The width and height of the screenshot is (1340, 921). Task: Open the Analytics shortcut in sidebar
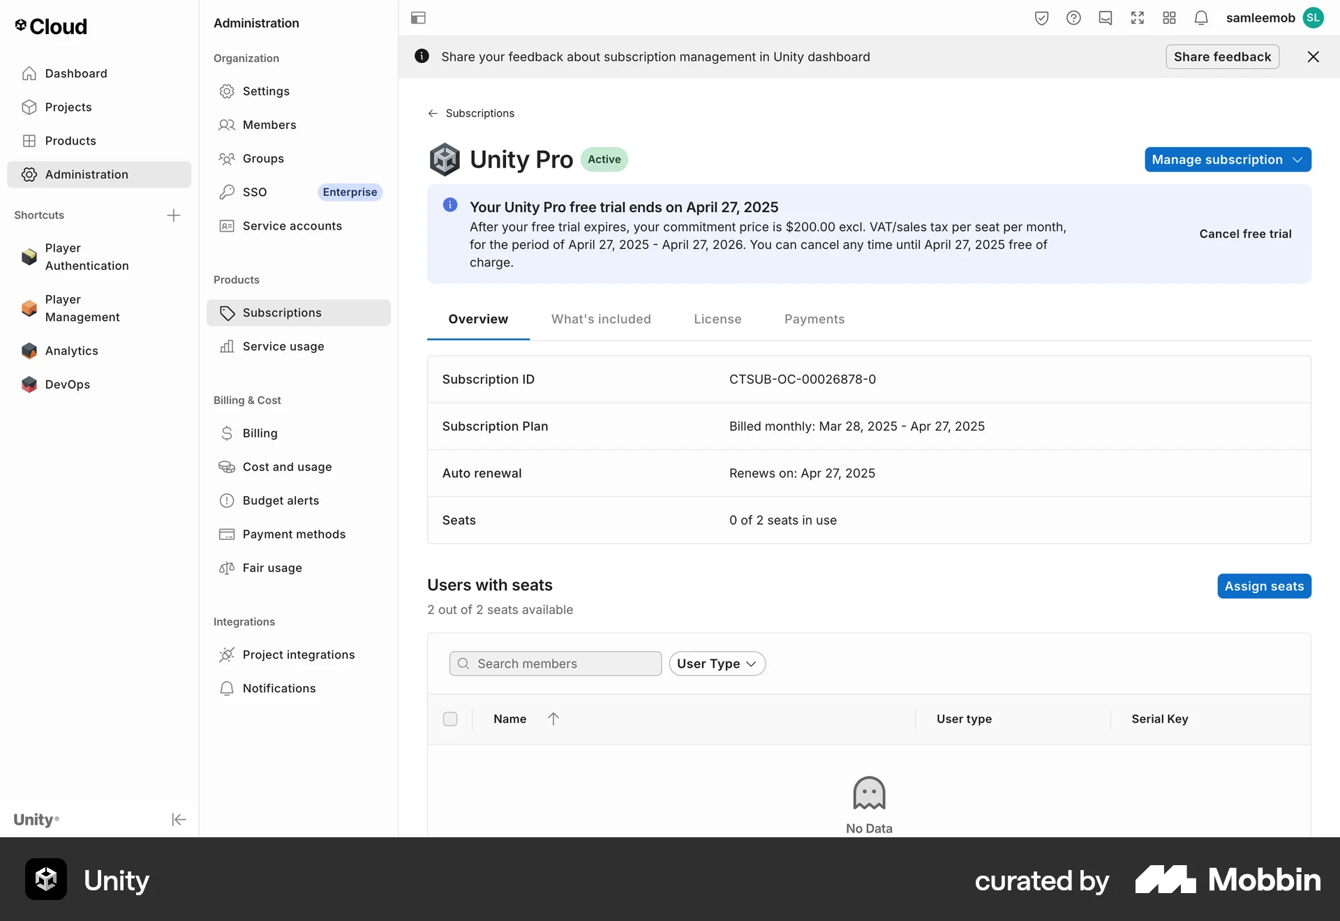tap(73, 351)
